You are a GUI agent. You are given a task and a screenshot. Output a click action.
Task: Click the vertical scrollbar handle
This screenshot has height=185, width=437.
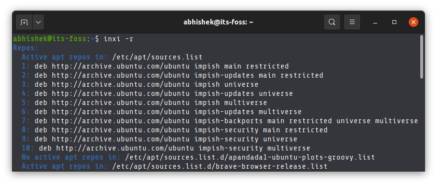(422, 57)
